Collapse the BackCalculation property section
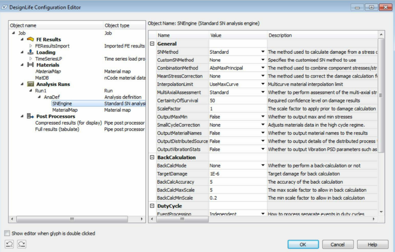This screenshot has height=252, width=395. (x=152, y=157)
